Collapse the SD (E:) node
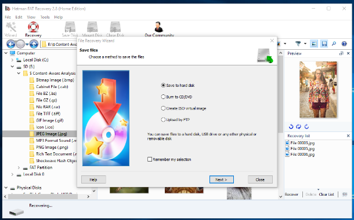The height and width of the screenshot is (220, 354). (x=12, y=67)
